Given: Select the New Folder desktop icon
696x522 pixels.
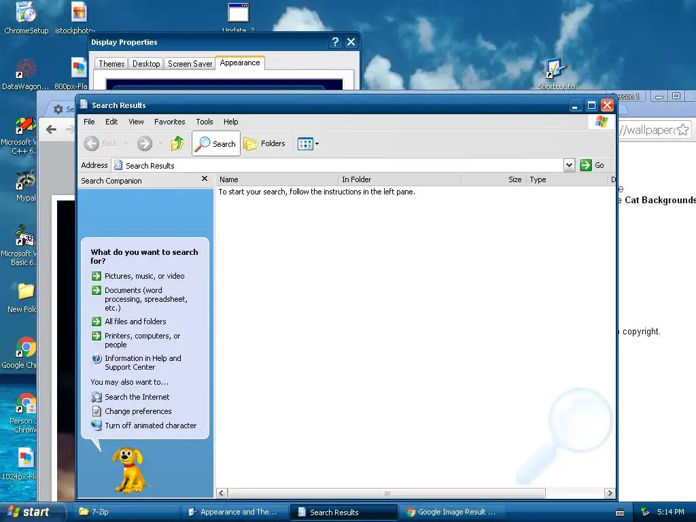Looking at the screenshot, I should pos(24,298).
